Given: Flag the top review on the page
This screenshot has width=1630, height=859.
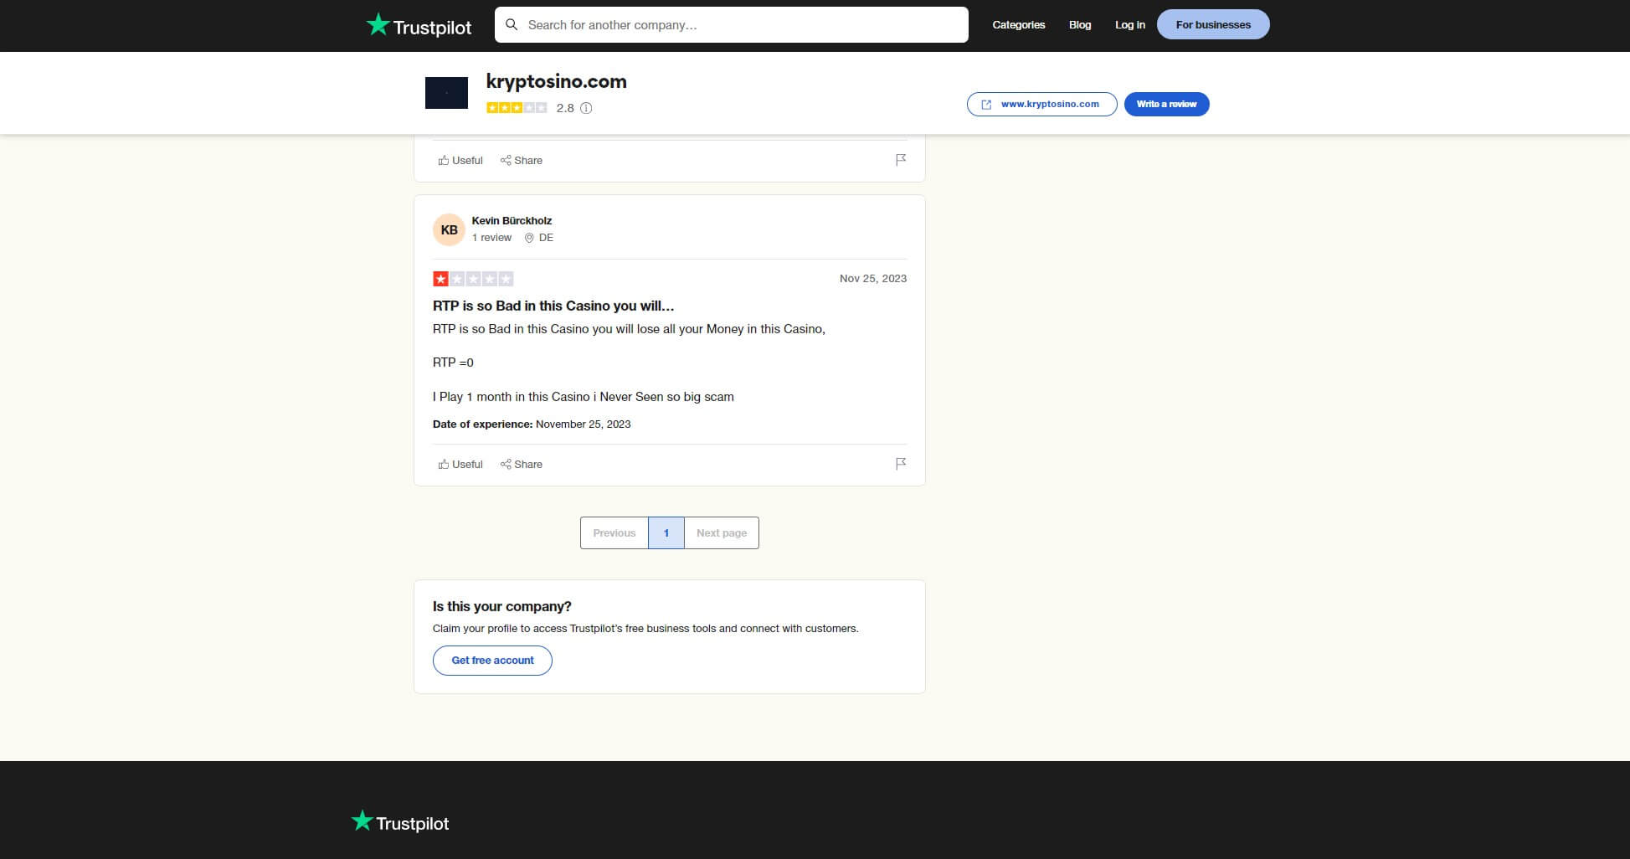Looking at the screenshot, I should 901,159.
